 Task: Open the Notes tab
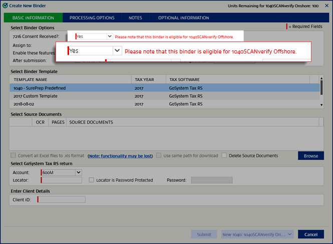click(135, 18)
